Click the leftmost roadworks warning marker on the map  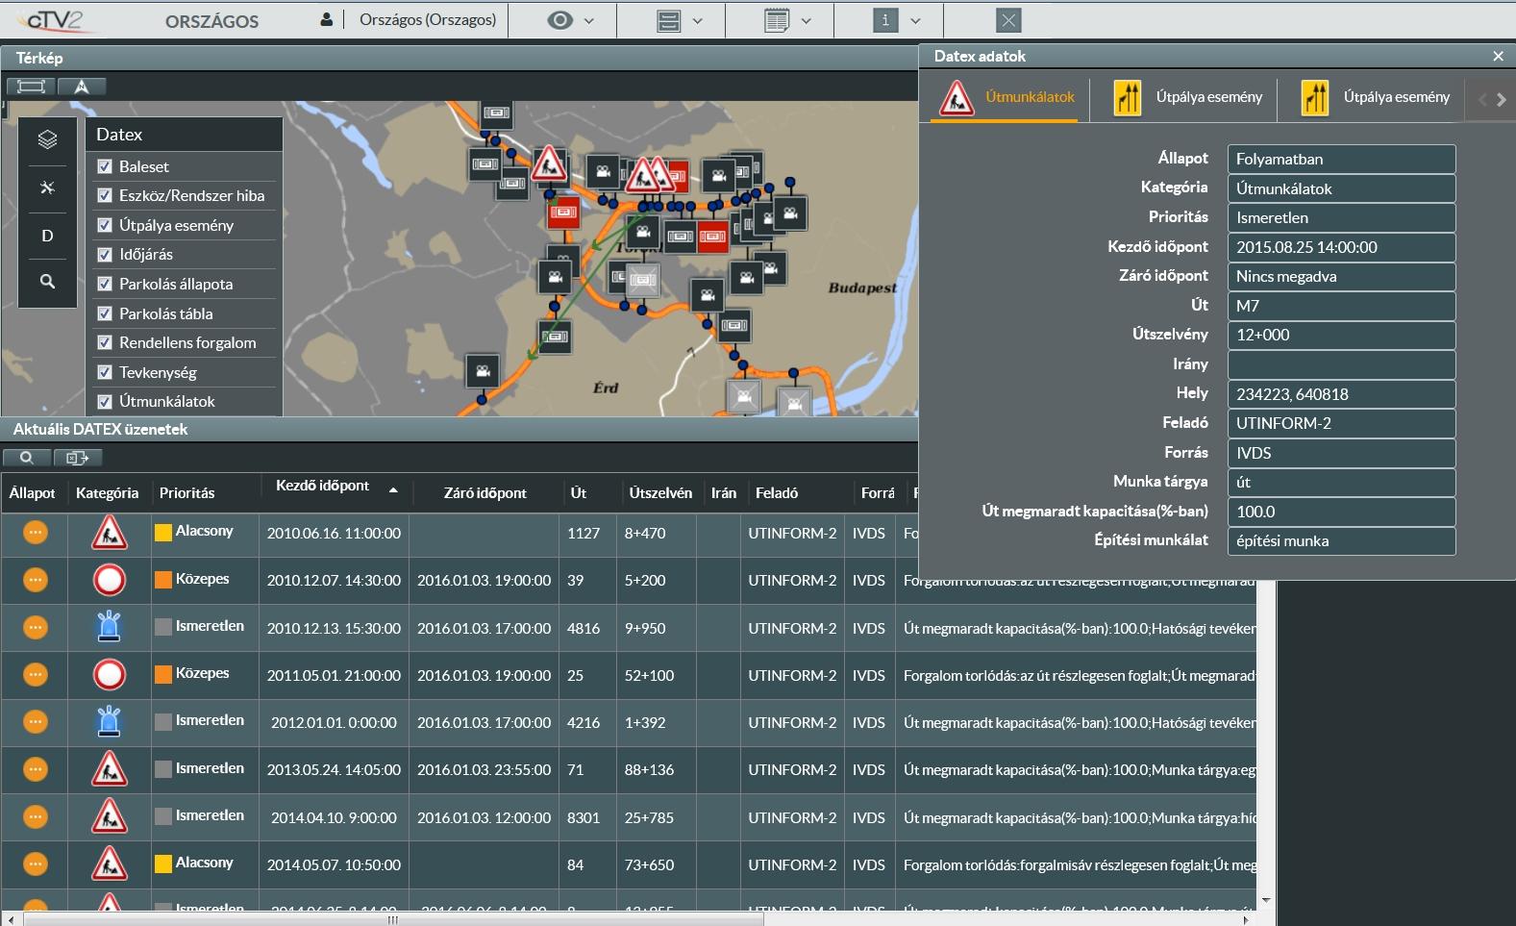pyautogui.click(x=549, y=163)
